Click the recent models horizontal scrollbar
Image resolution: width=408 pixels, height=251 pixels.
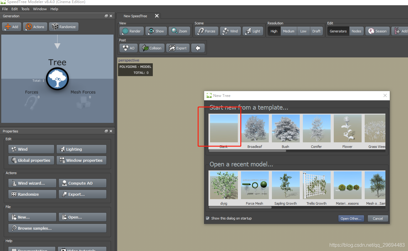click(x=240, y=207)
